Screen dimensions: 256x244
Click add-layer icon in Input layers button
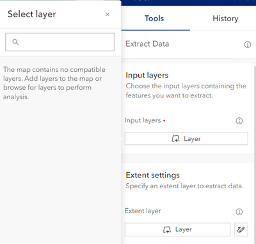click(175, 139)
